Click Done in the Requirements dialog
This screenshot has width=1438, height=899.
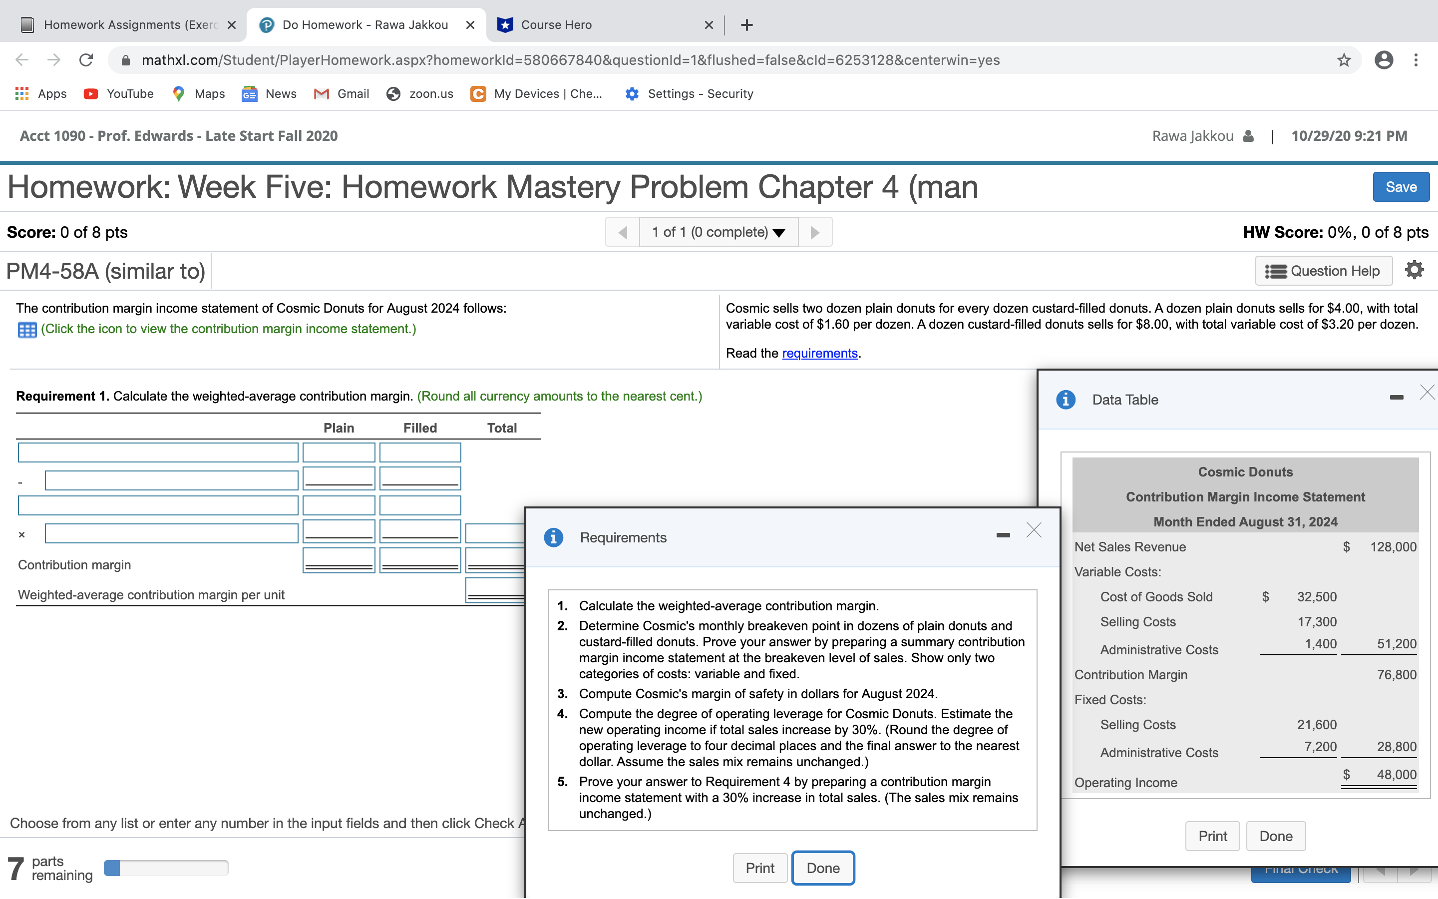click(822, 868)
